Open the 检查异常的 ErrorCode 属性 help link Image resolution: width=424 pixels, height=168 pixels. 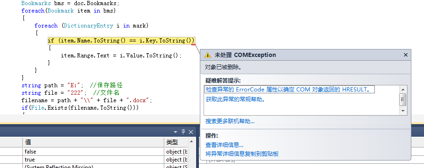[289, 90]
